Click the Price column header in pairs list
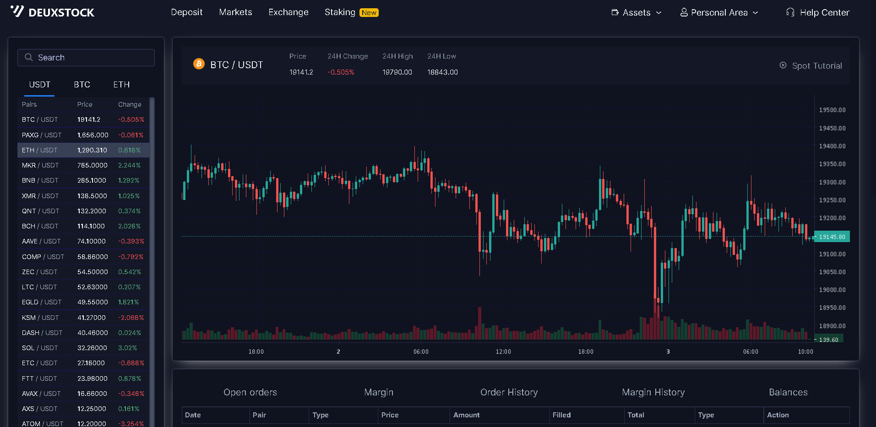 [x=85, y=104]
